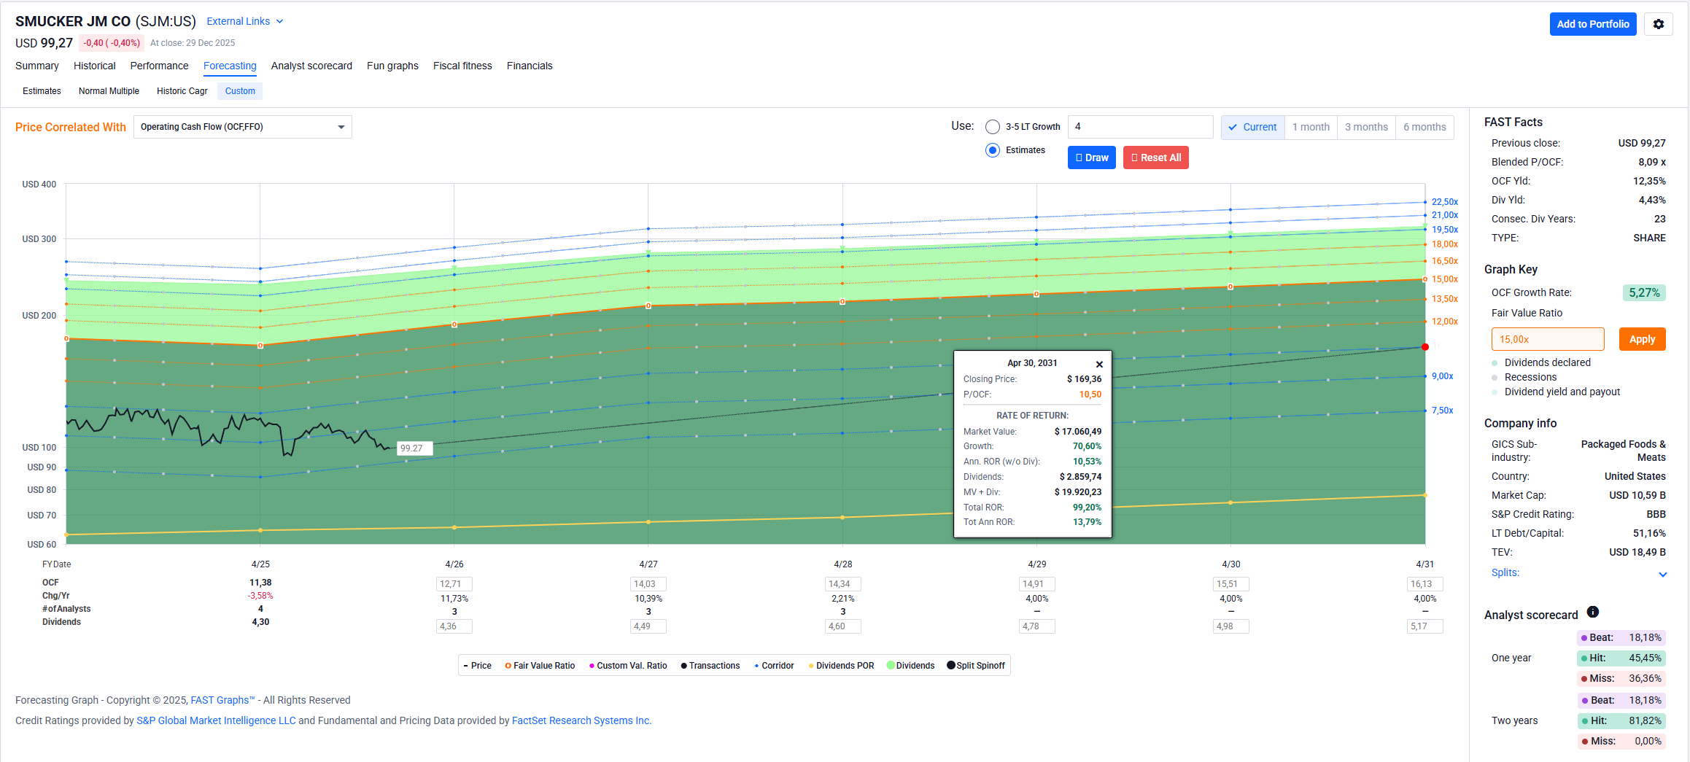This screenshot has width=1690, height=762.
Task: Open the settings gear icon
Action: (1658, 24)
